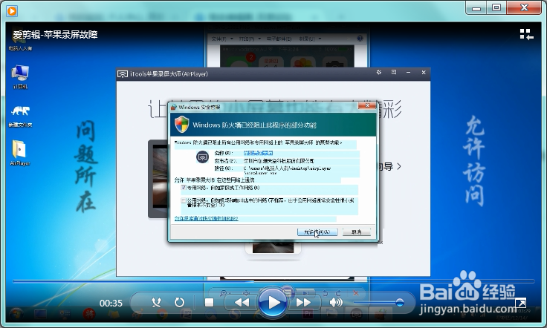
Task: Toggle shuffle mode in the player
Action: [x=157, y=302]
